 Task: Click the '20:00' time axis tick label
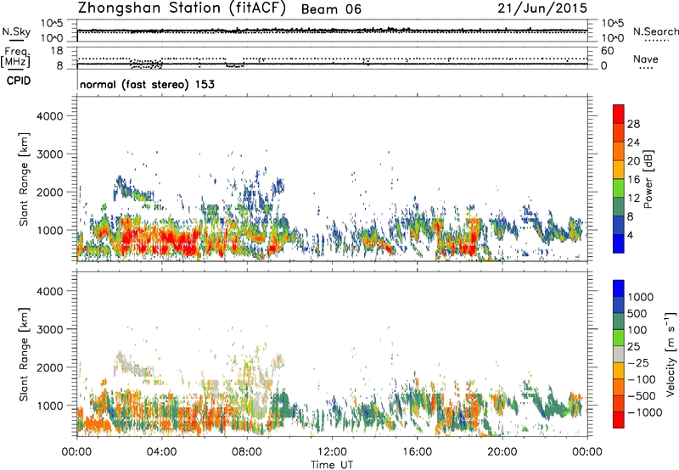pyautogui.click(x=502, y=452)
